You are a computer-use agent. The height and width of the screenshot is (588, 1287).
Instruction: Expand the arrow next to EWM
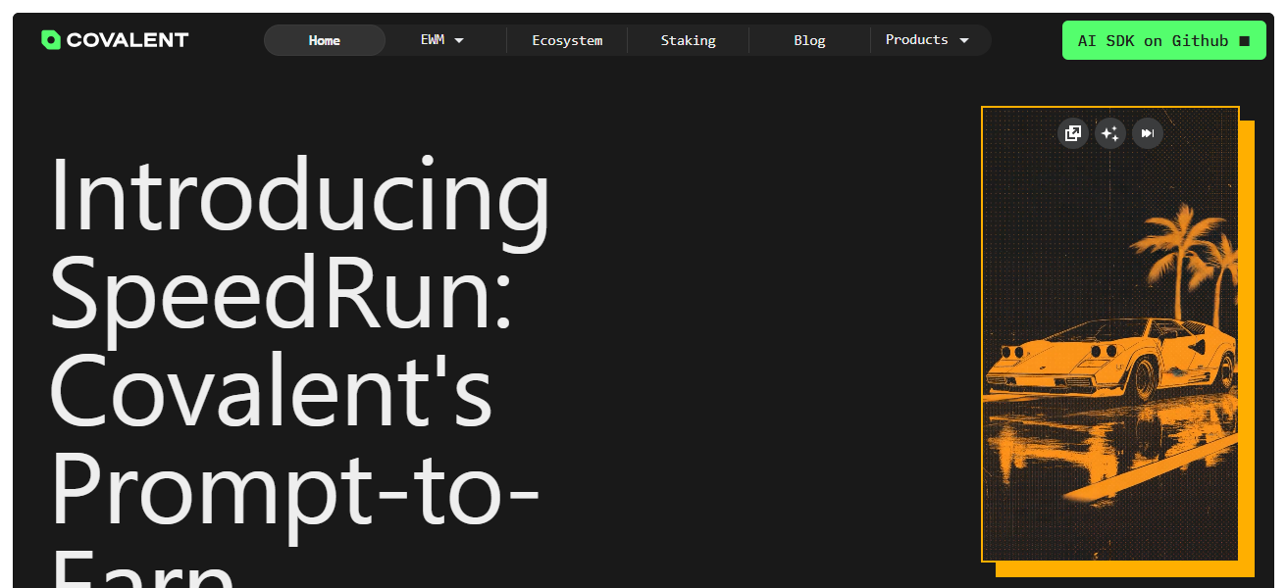459,40
